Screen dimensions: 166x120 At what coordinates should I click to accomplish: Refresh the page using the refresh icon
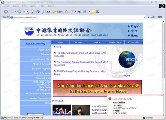(33, 12)
